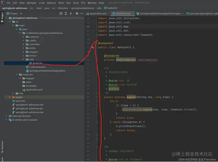Open Project panel settings gear

[x=77, y=13]
